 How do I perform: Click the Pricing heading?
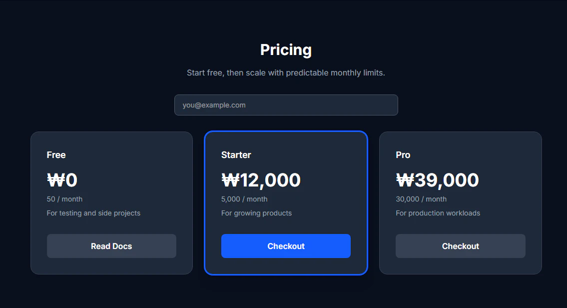286,49
